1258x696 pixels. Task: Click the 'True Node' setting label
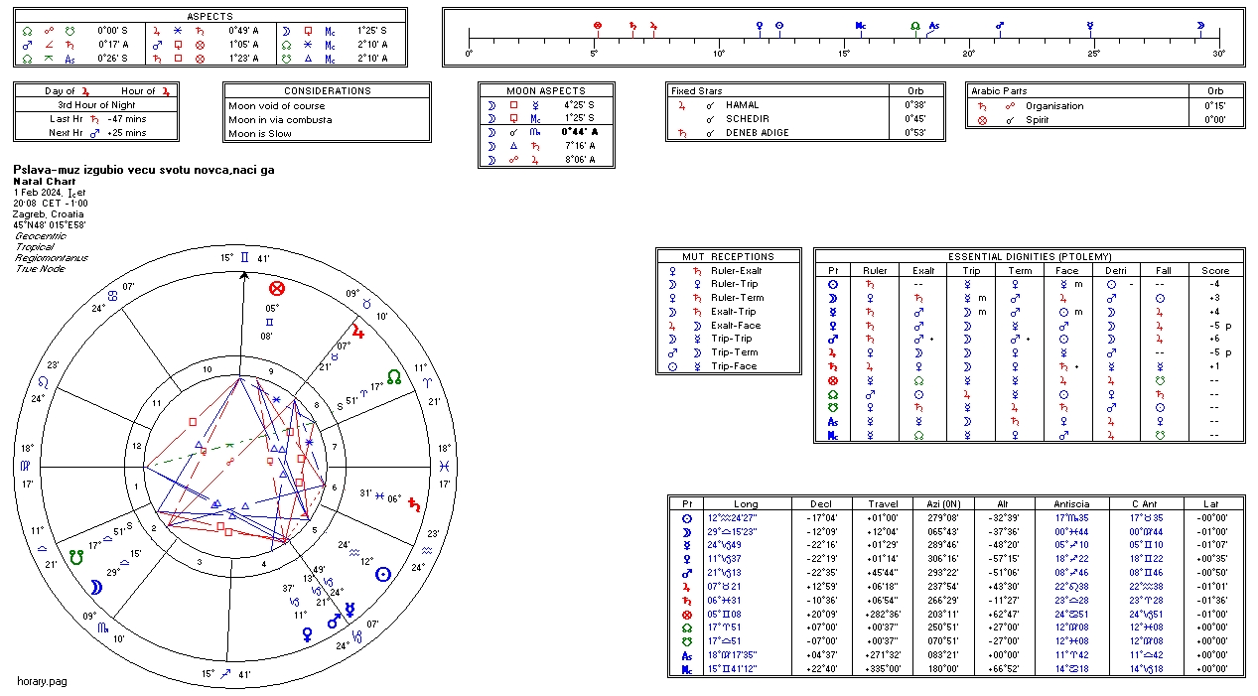coord(40,269)
